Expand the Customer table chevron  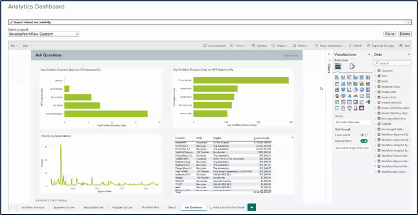(x=375, y=71)
